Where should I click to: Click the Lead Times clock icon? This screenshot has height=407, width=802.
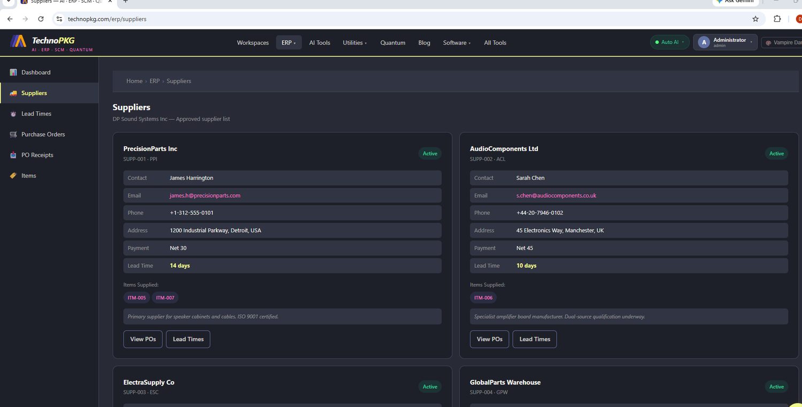(x=13, y=114)
